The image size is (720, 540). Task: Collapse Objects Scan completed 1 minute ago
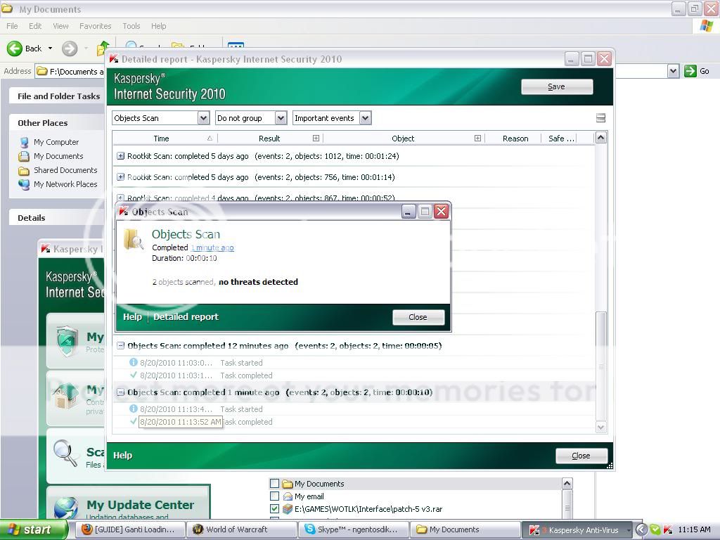(120, 392)
